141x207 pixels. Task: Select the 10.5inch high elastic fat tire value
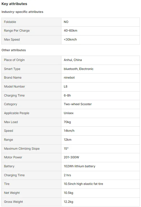tap(83, 184)
